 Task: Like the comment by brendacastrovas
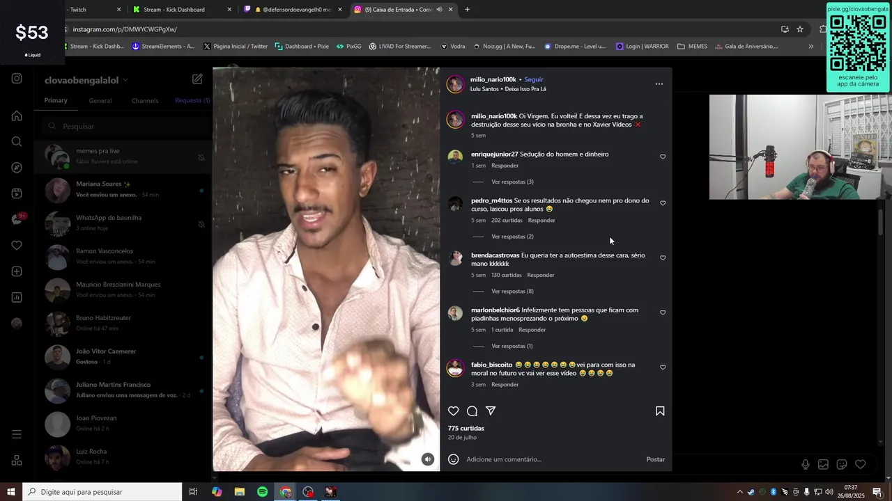pyautogui.click(x=663, y=258)
